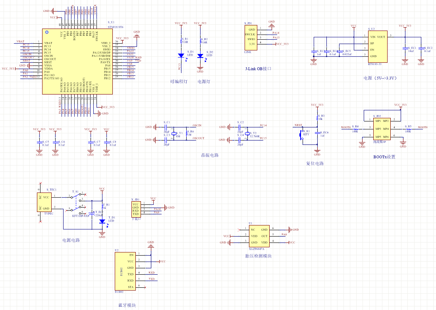Click the '晶振电路' section label
The height and width of the screenshot is (310, 436).
(209, 155)
